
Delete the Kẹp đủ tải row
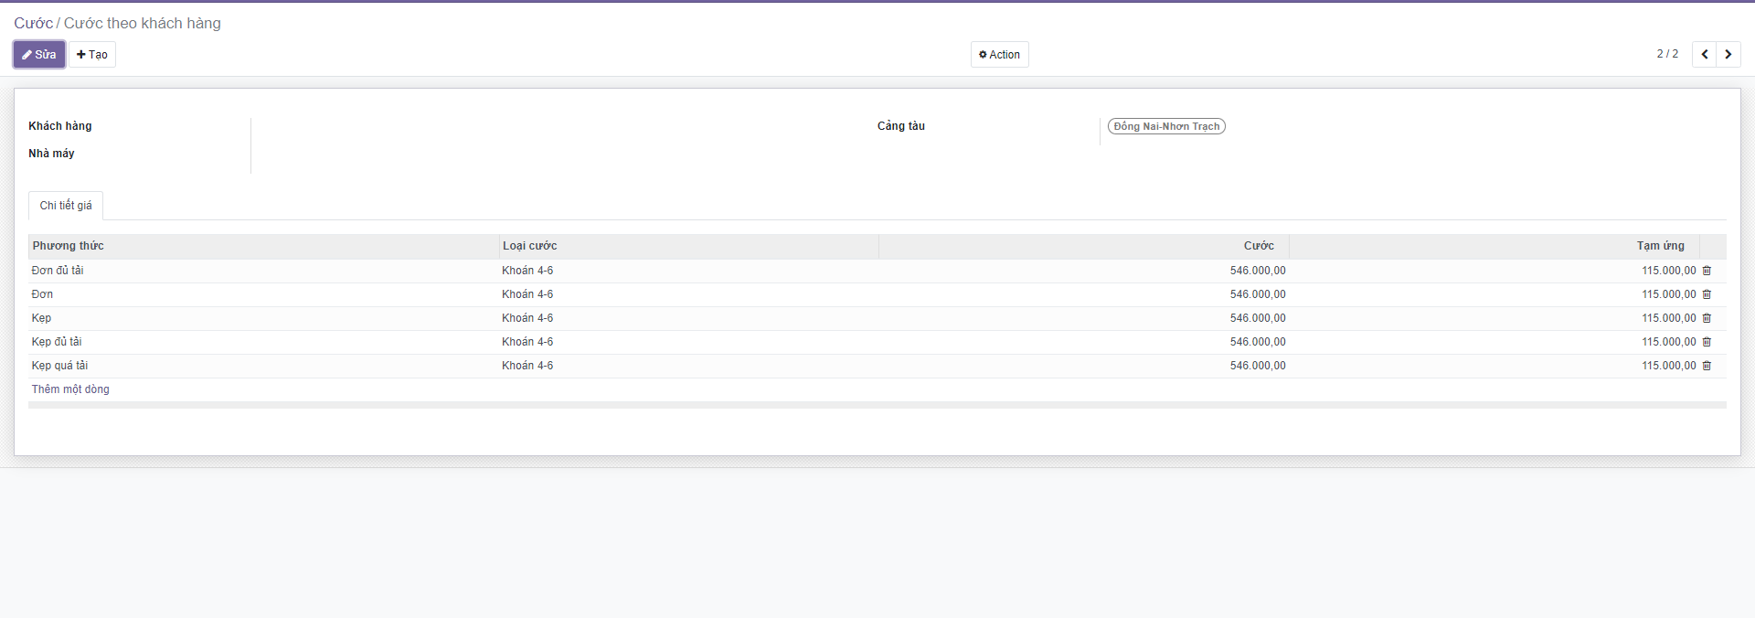coord(1706,342)
